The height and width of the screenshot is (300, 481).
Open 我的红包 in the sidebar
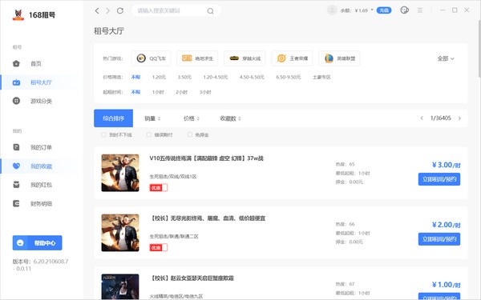coord(41,185)
